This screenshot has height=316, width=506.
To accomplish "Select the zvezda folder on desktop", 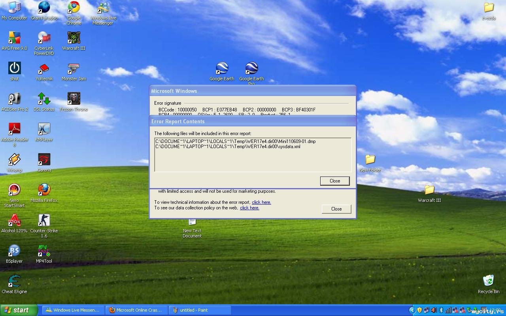I will [489, 10].
